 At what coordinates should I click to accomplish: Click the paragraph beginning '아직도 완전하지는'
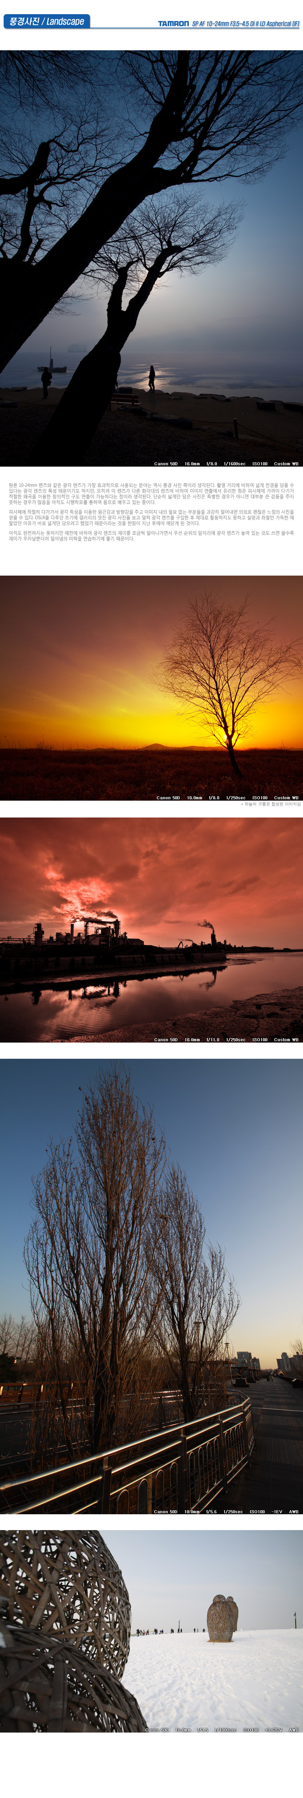[151, 535]
